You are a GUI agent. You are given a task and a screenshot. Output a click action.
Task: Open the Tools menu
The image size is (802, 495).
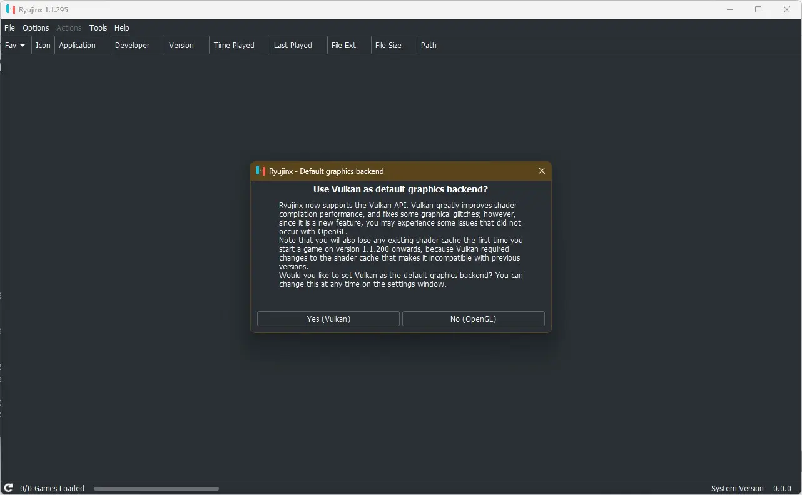tap(98, 27)
